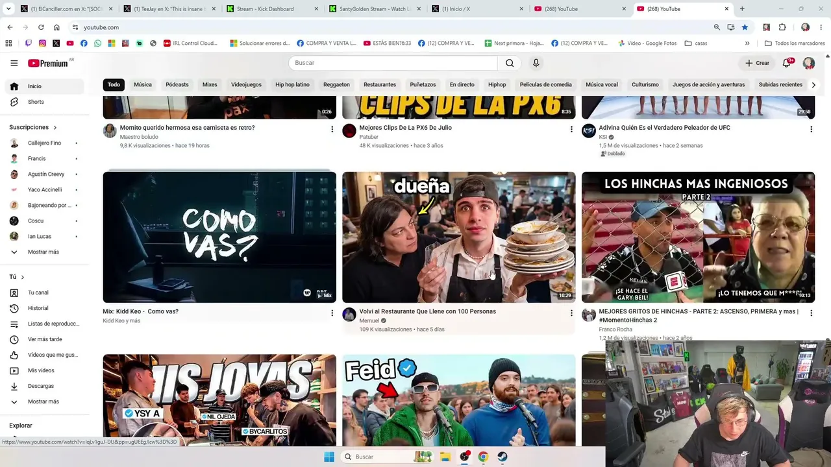Open the WhatsApp bookmark icon
This screenshot has width=831, height=467.
coord(97,43)
